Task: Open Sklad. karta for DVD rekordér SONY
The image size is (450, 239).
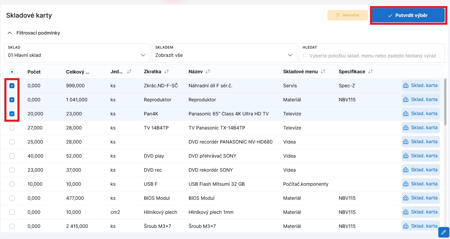Action: (421, 170)
